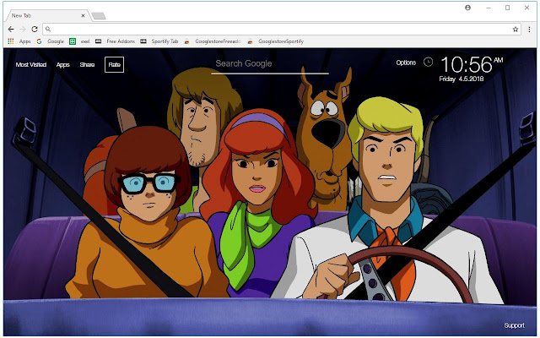Open the GooglestoreSportify bookmark
The height and width of the screenshot is (338, 540).
point(276,41)
